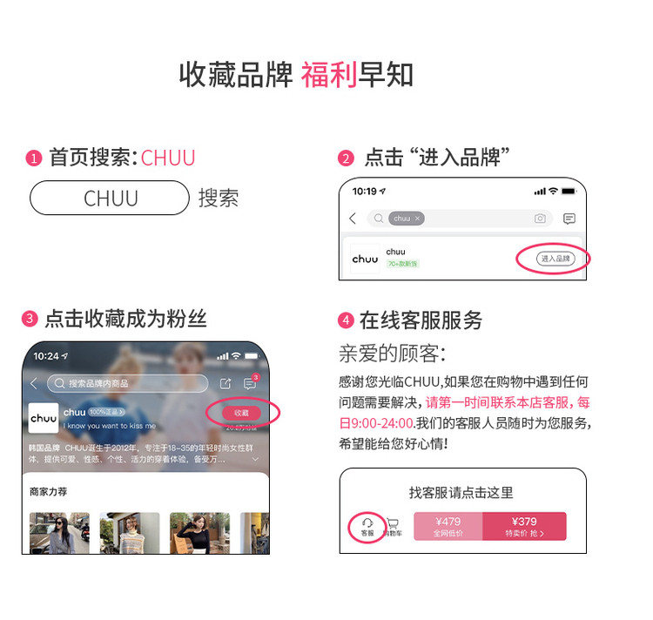This screenshot has height=620, width=653.
Task: Select ¥379 特卖价 抢 button
Action: click(524, 526)
